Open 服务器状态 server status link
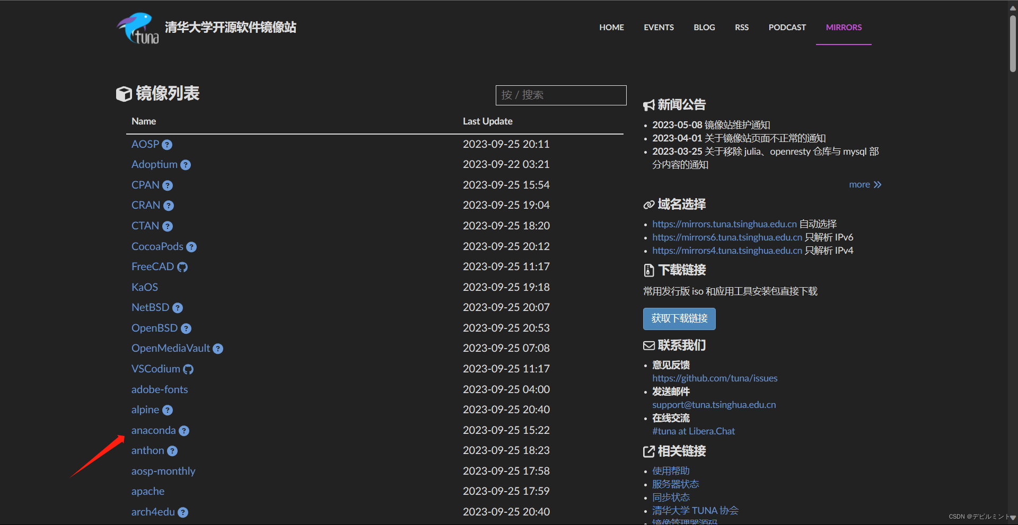The height and width of the screenshot is (525, 1018). click(x=675, y=484)
